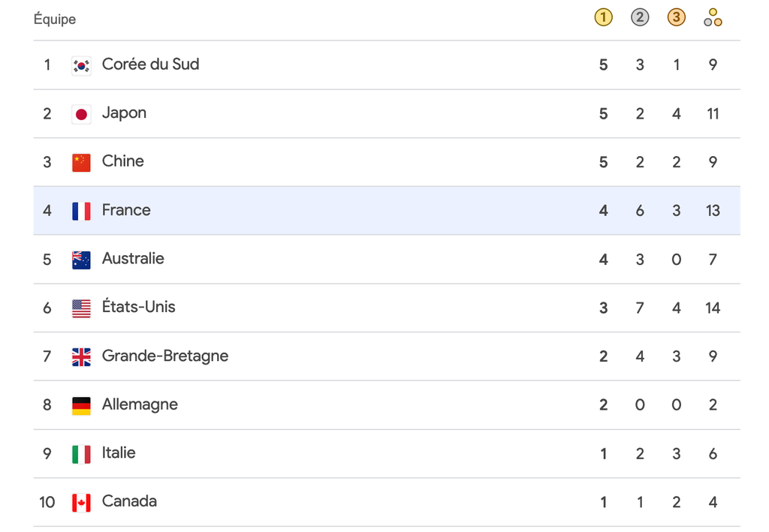Select the Grande-Bretagne team name
769x532 pixels.
click(x=165, y=356)
